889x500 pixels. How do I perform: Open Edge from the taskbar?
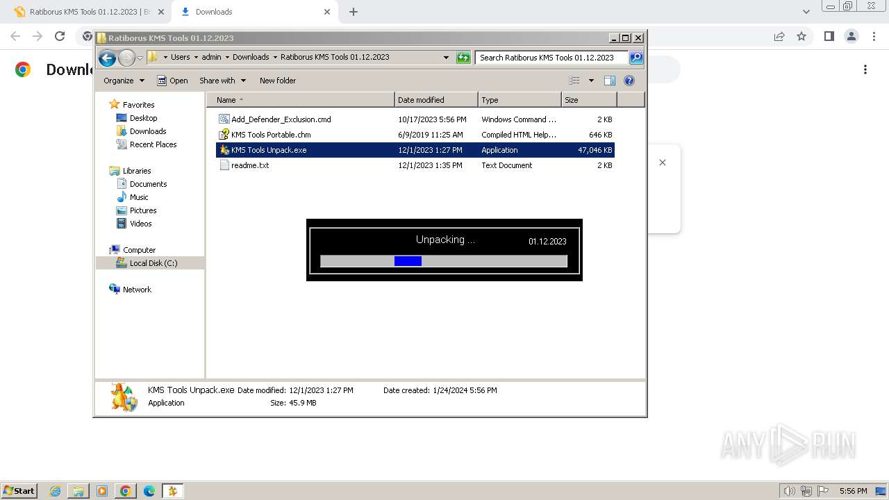(149, 491)
